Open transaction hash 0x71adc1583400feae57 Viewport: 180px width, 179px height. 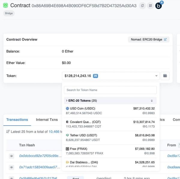(x=40, y=167)
